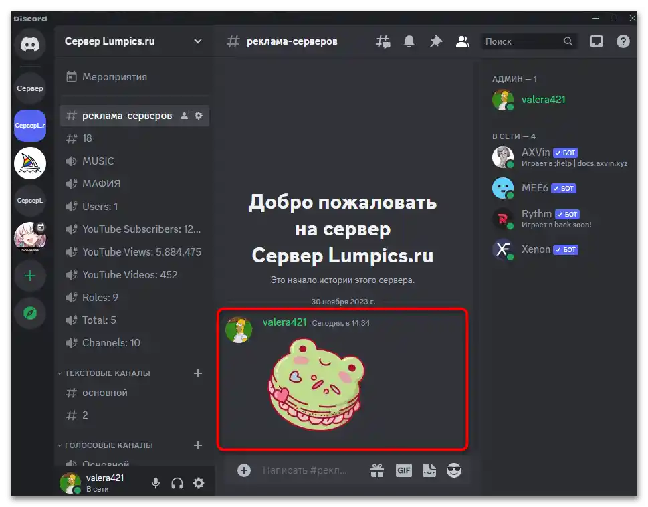The height and width of the screenshot is (507, 648).
Task: Deafen audio with the headphones icon
Action: [177, 482]
